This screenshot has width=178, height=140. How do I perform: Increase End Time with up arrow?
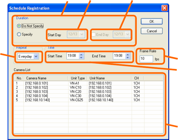pyautogui.click(x=128, y=55)
